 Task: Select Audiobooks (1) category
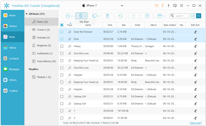(x=42, y=53)
